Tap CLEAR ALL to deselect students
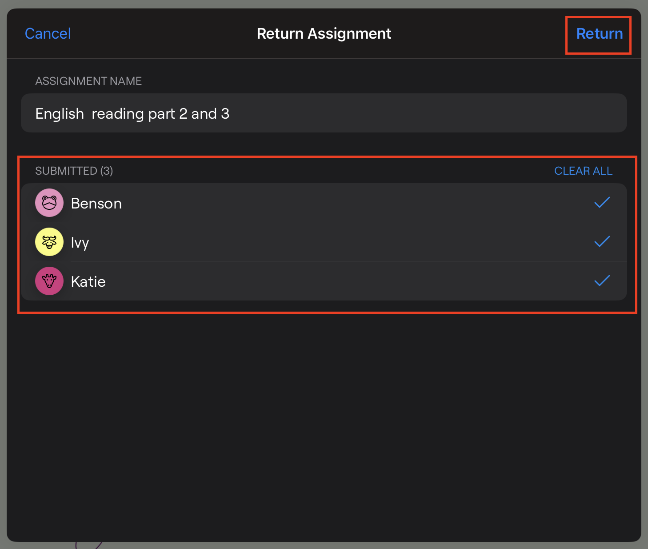The image size is (648, 549). (583, 171)
